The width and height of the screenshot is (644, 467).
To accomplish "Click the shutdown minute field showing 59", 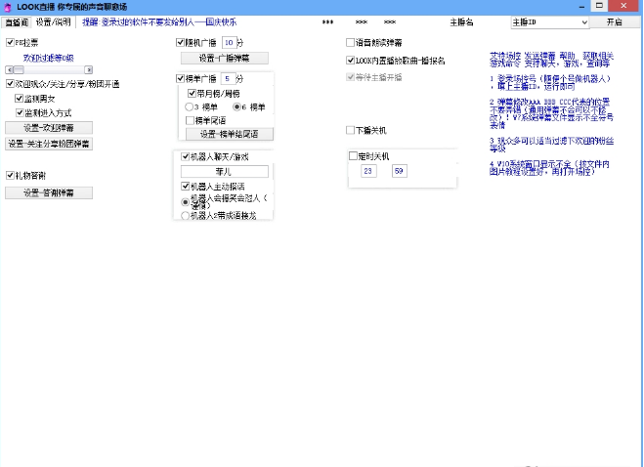I will click(400, 171).
